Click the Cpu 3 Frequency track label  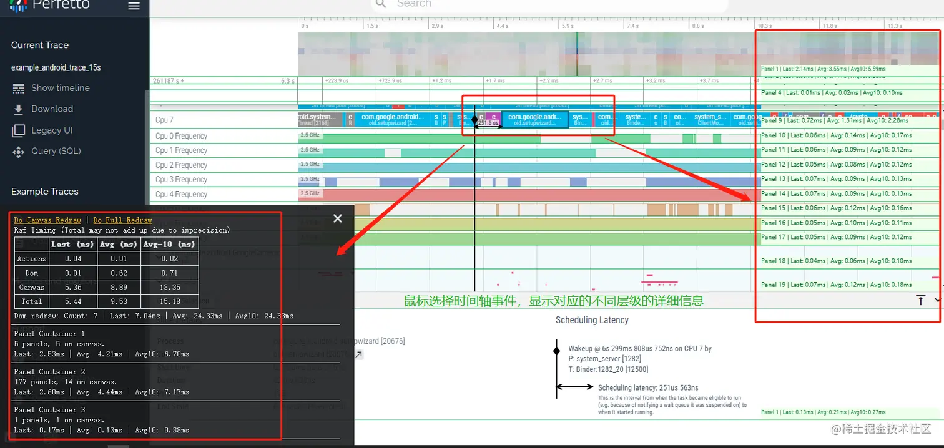181,180
